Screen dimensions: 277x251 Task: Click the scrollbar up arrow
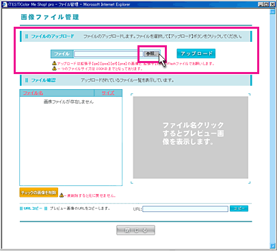point(272,12)
